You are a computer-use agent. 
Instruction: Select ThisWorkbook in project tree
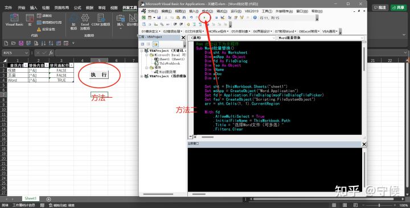point(170,64)
